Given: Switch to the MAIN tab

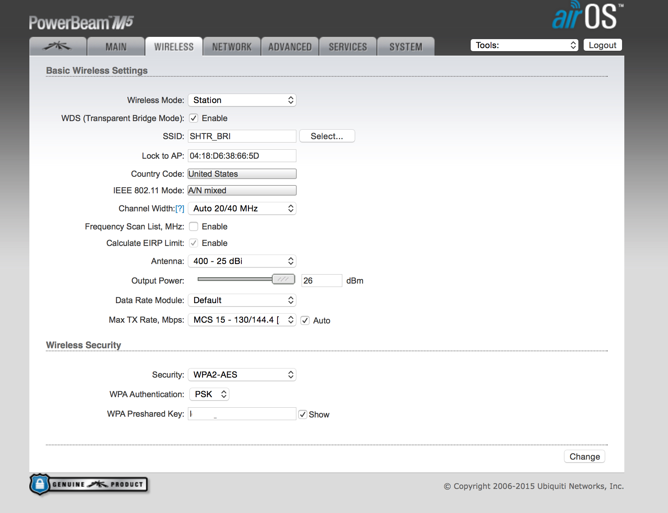Looking at the screenshot, I should [116, 47].
